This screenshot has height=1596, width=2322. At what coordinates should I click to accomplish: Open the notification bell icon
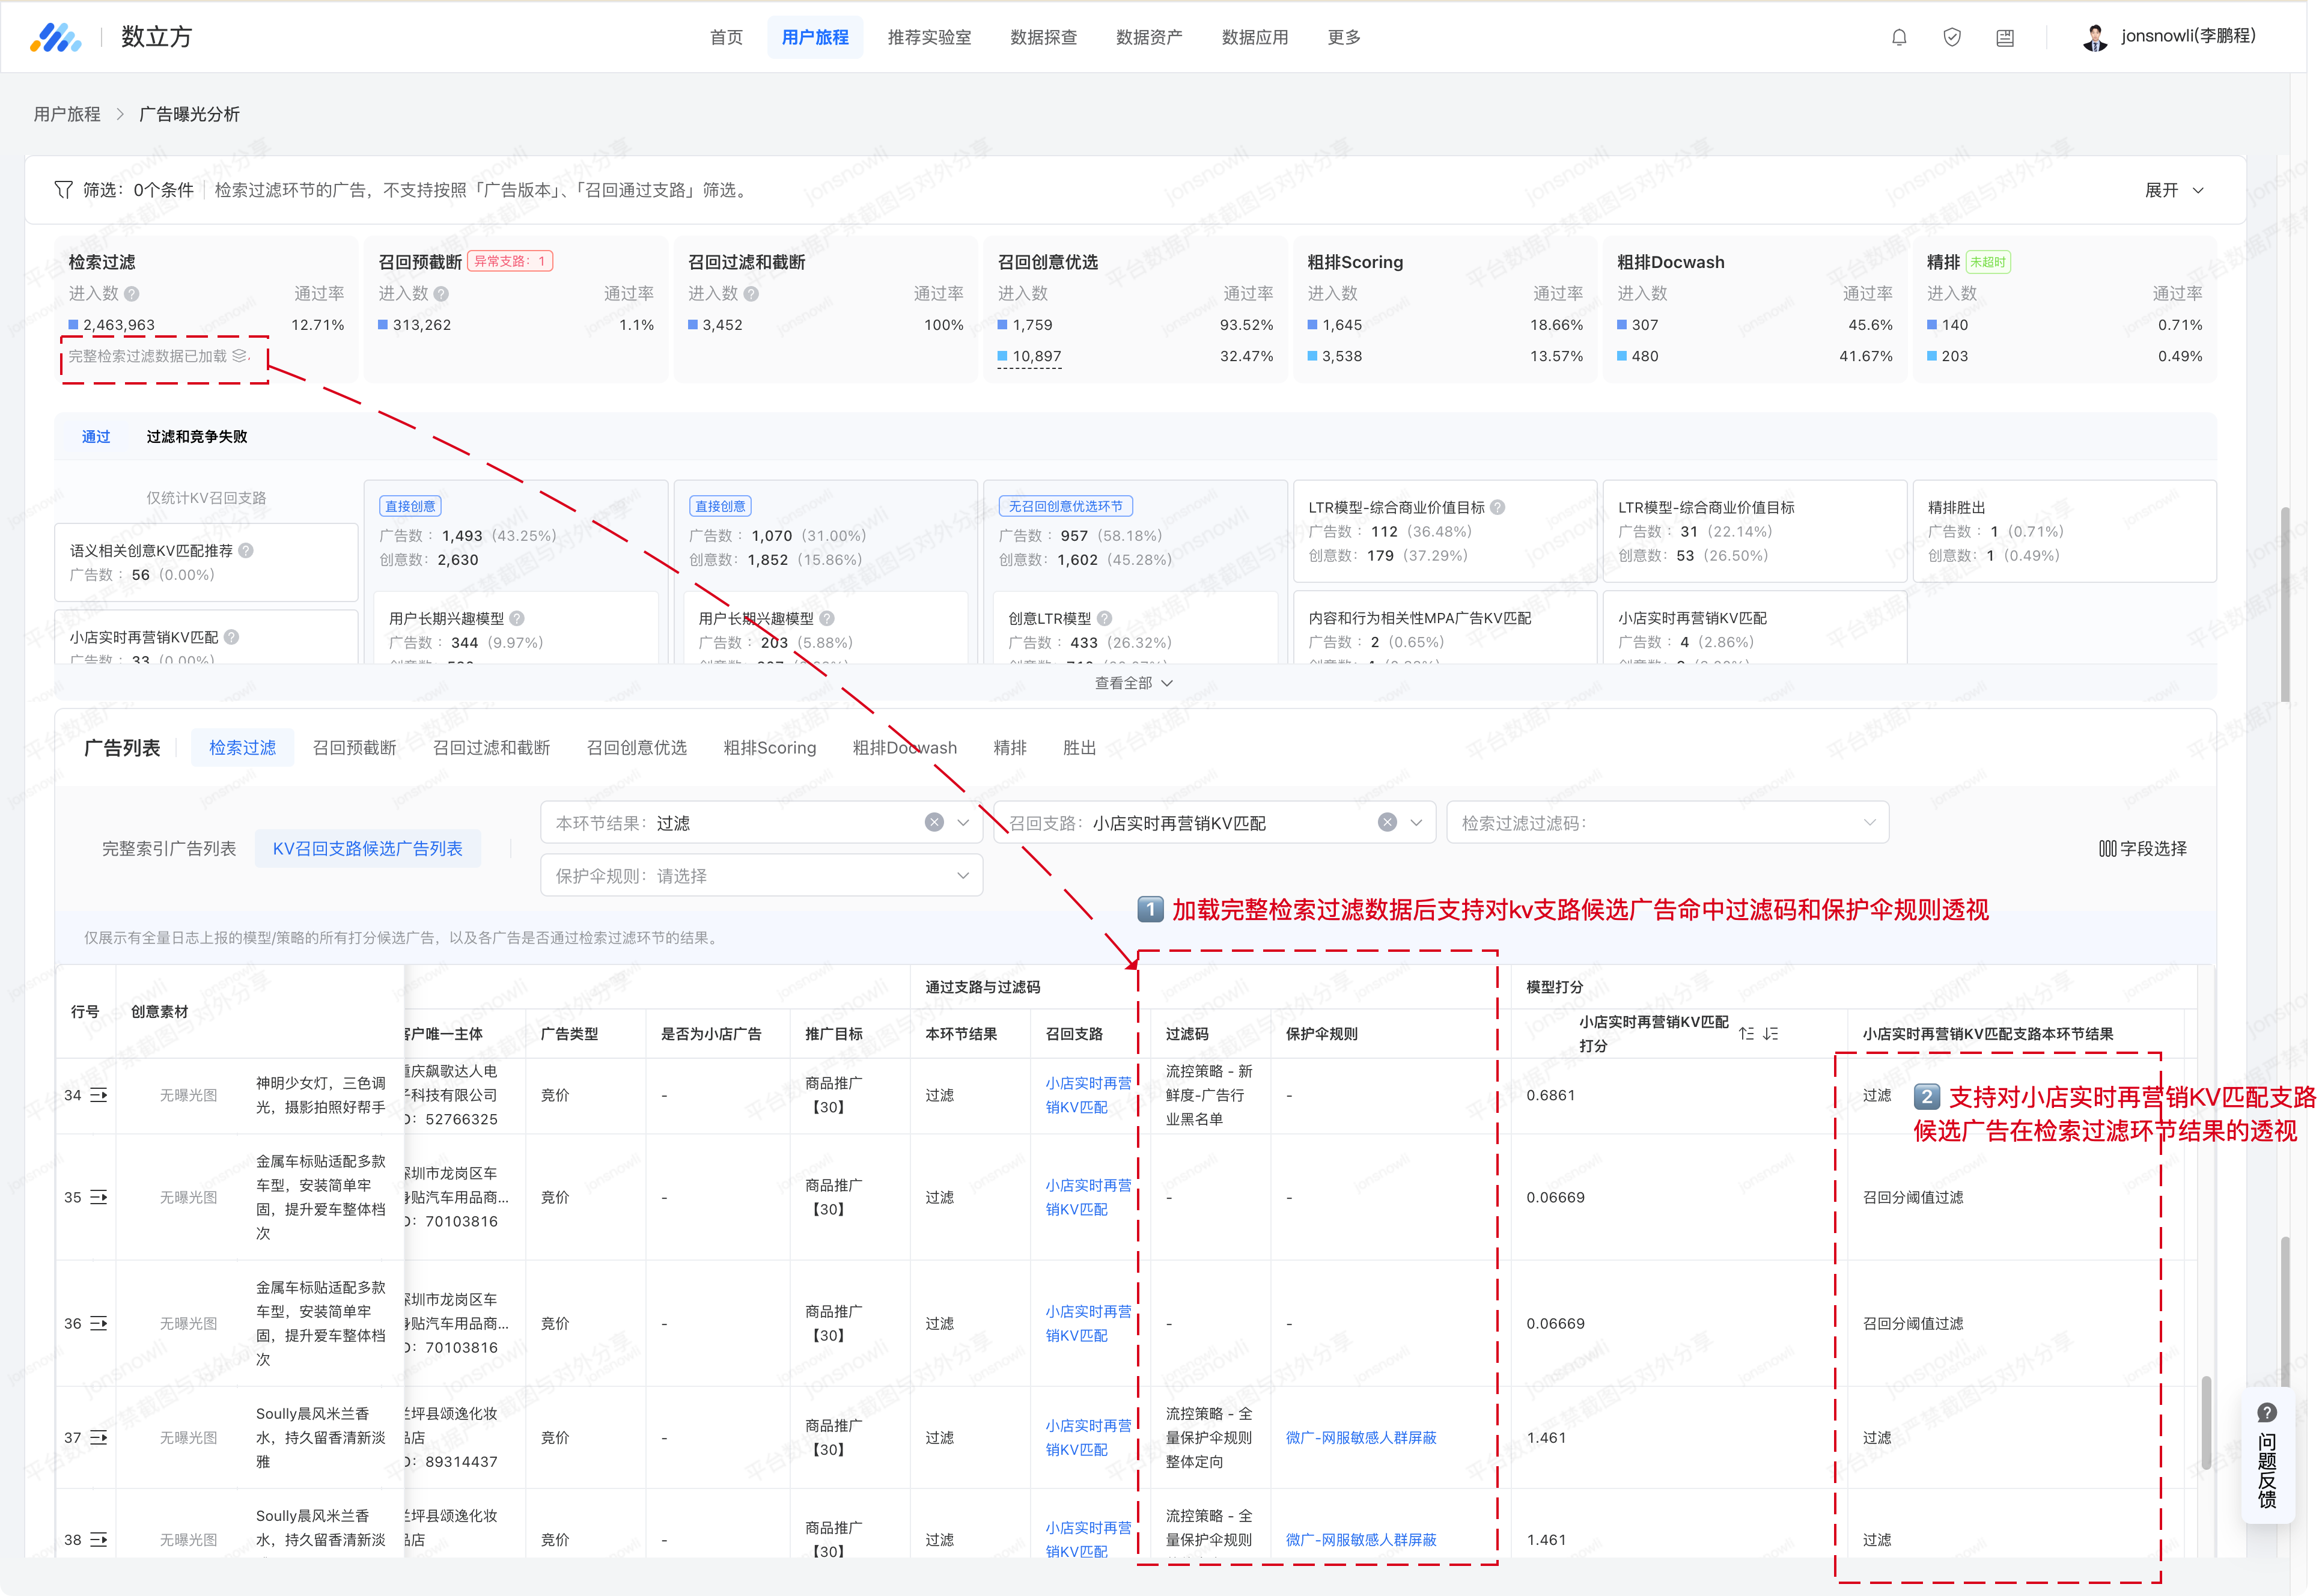(x=1898, y=37)
